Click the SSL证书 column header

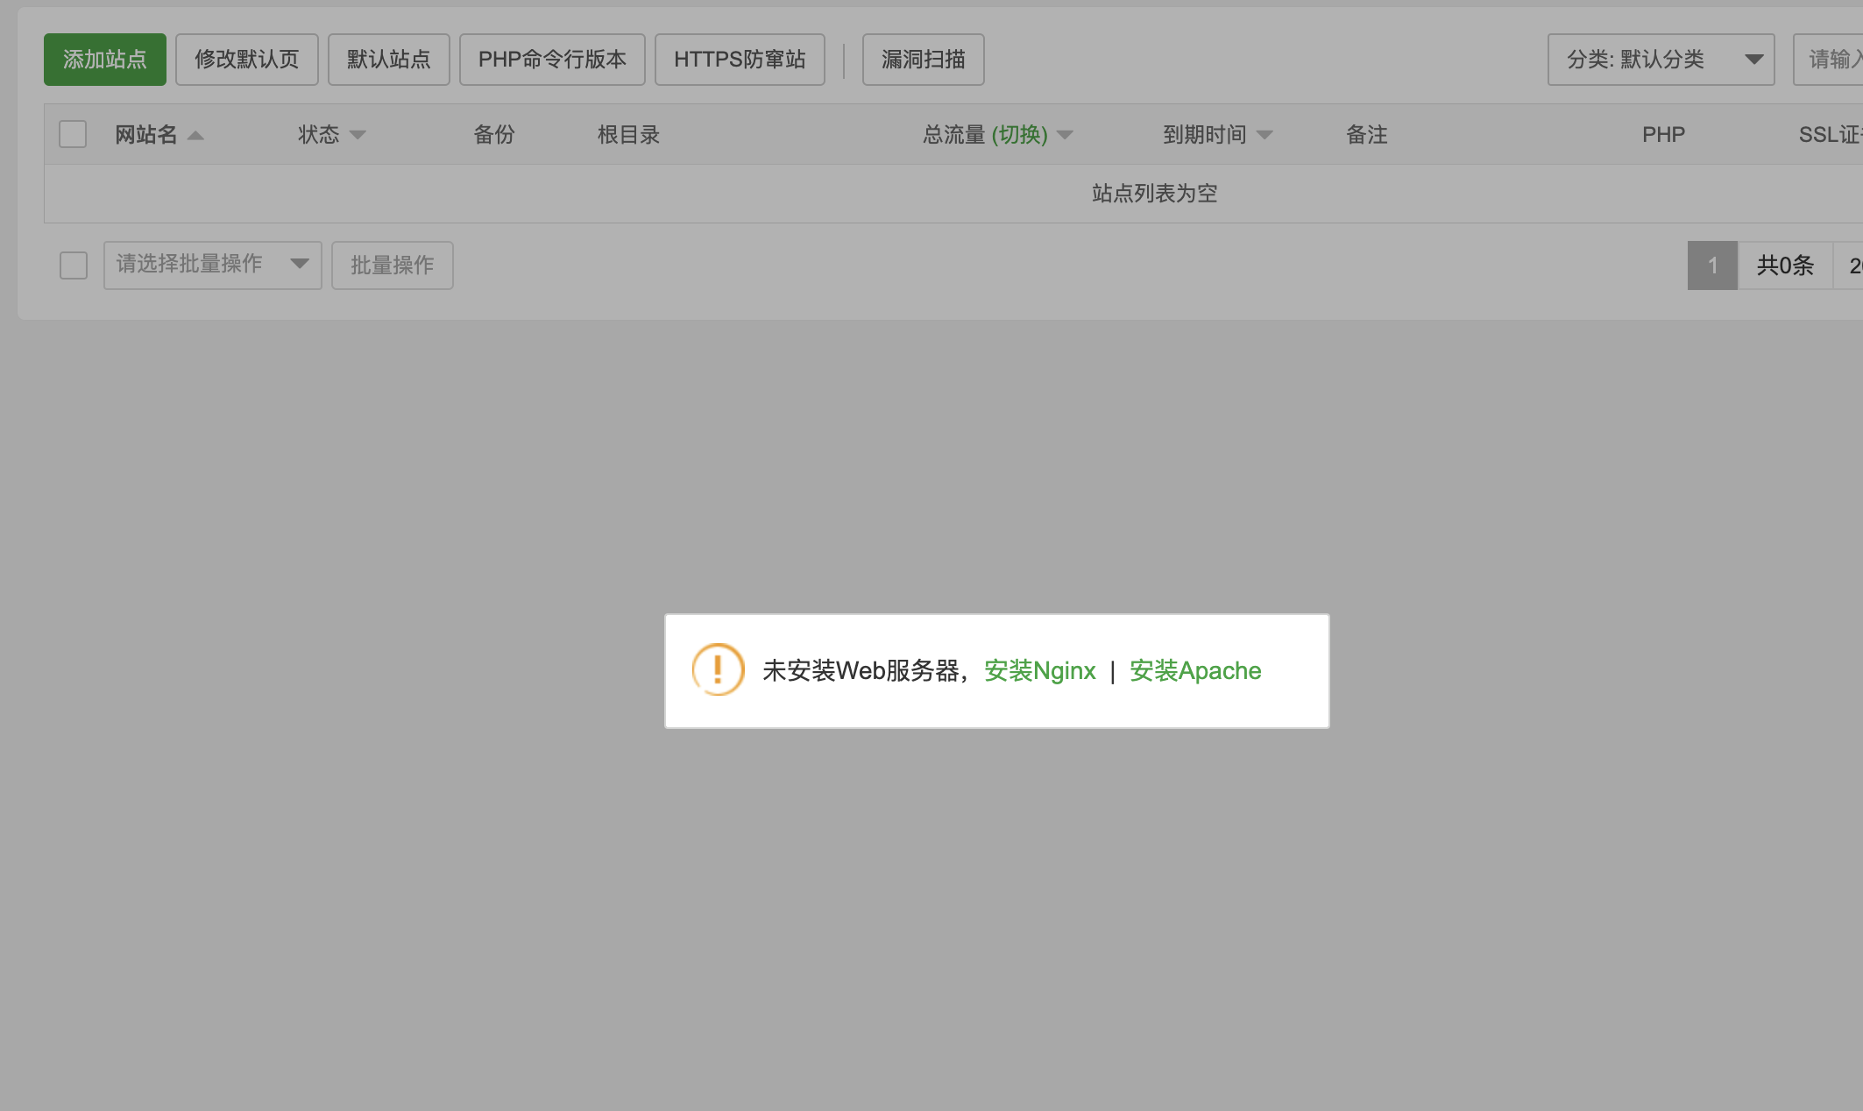pyautogui.click(x=1831, y=134)
